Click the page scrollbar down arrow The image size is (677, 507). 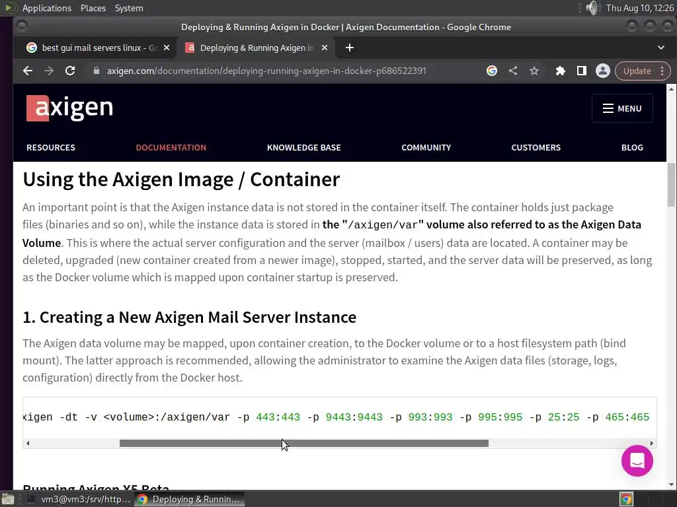[671, 485]
